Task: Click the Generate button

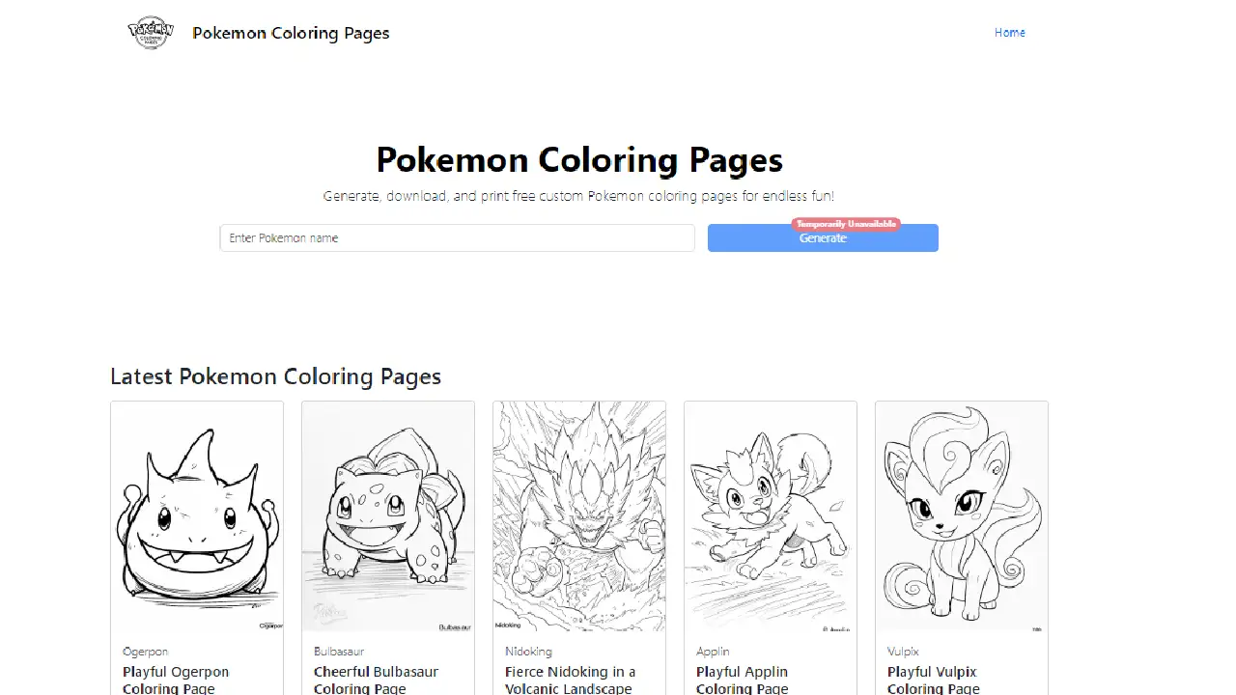Action: click(x=823, y=237)
